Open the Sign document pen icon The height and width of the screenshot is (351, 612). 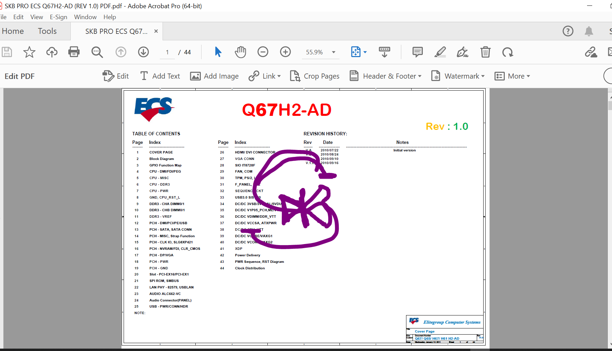(x=463, y=52)
